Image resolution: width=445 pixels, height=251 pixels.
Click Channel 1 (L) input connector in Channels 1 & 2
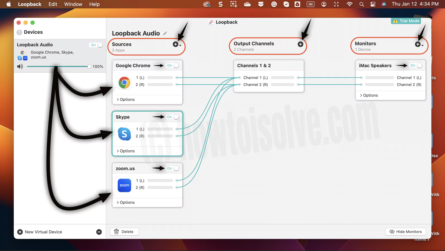pos(240,78)
